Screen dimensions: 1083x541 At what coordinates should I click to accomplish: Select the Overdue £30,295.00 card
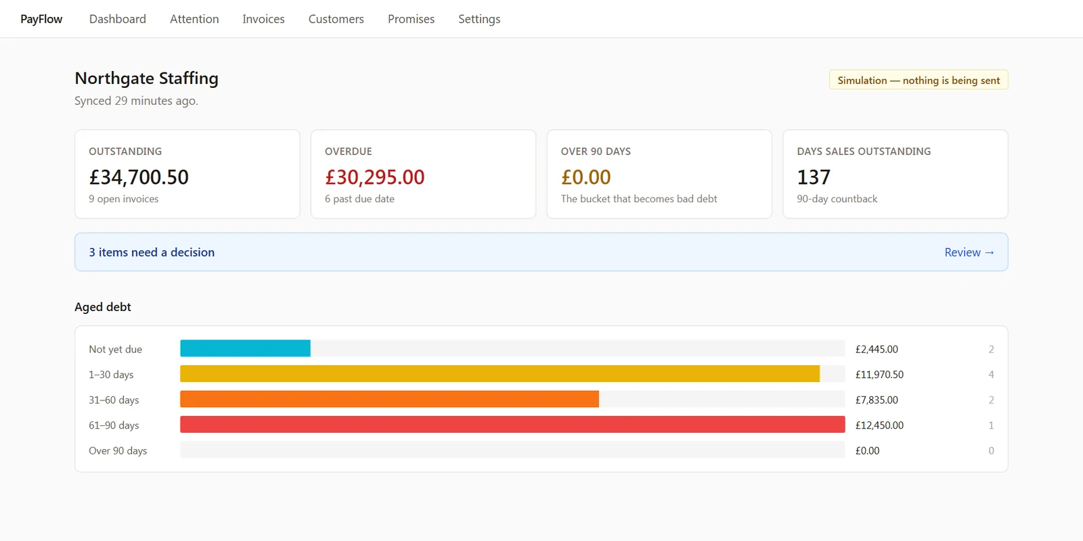tap(423, 174)
